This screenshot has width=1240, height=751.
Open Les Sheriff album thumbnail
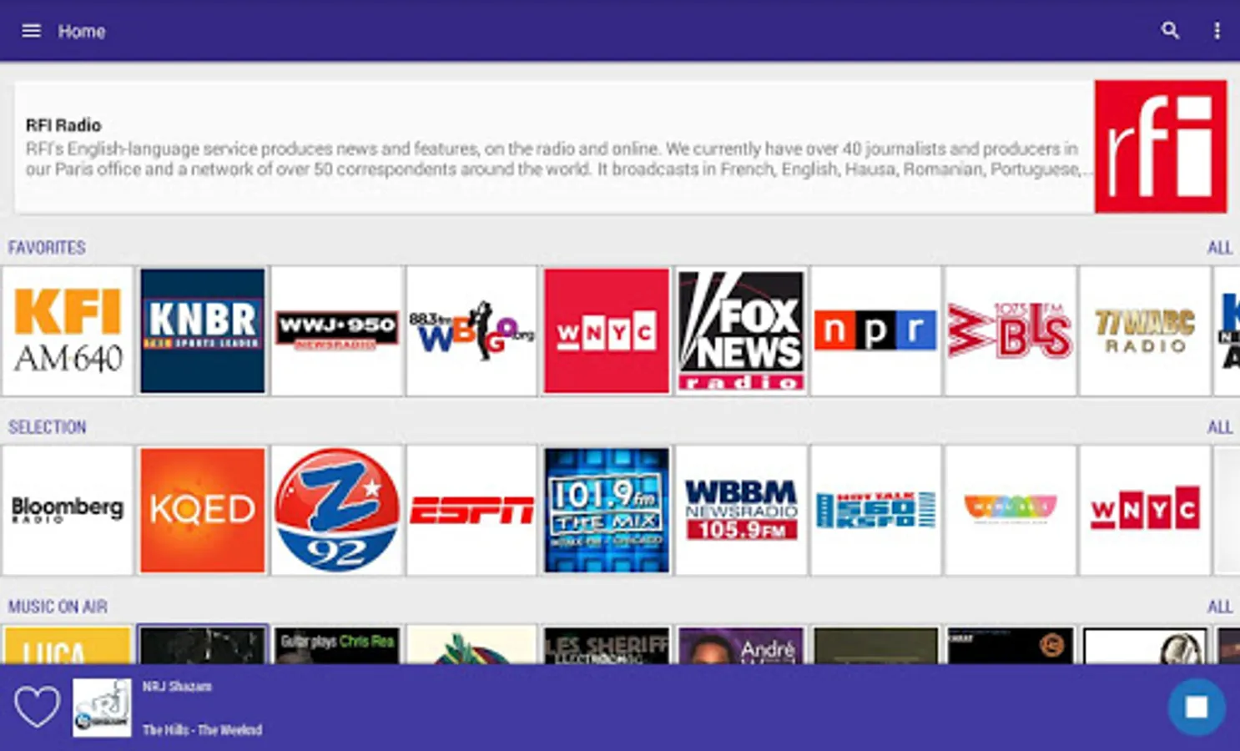coord(607,645)
